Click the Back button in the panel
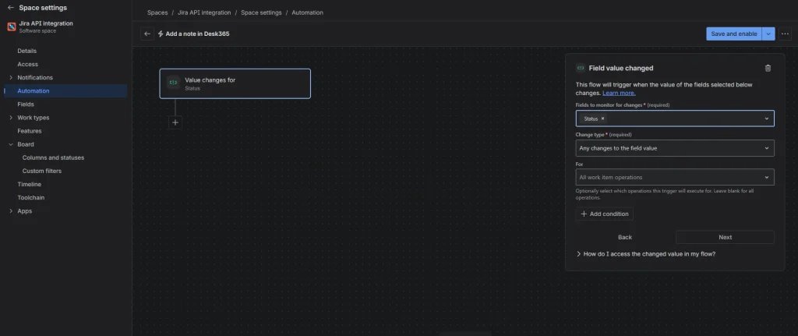The width and height of the screenshot is (798, 336). (x=625, y=237)
